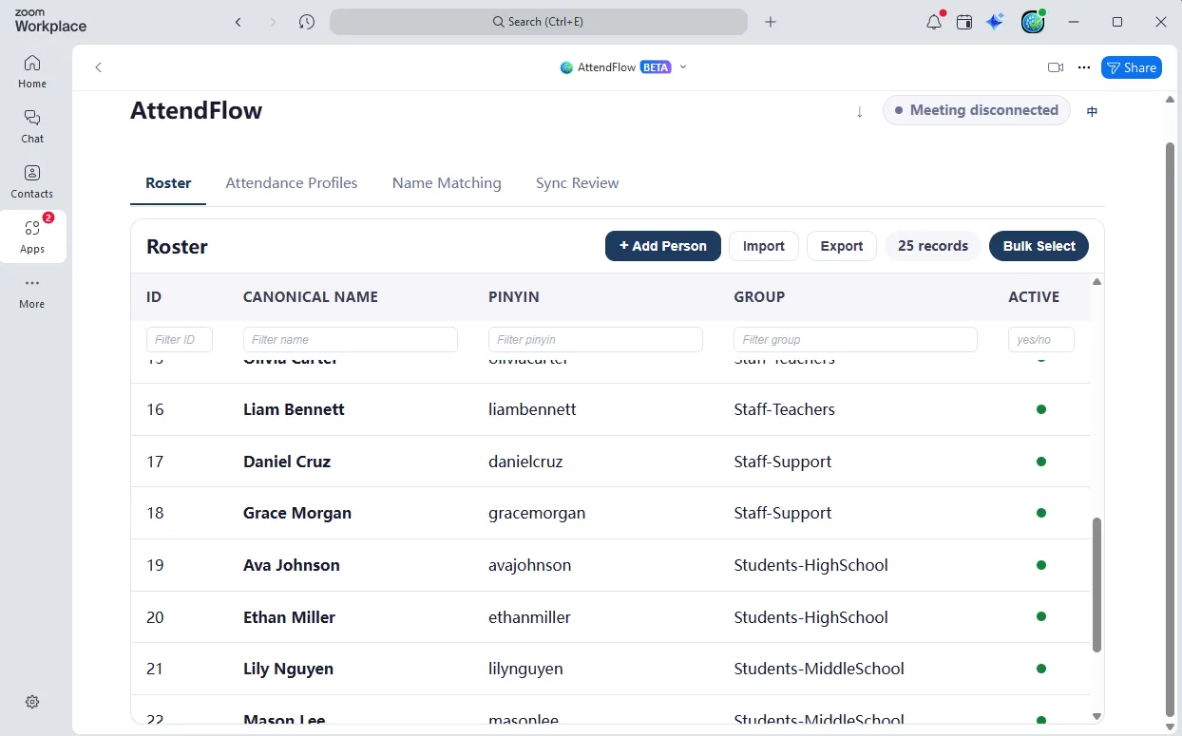Go forward using the top navigation arrow

coord(274,22)
